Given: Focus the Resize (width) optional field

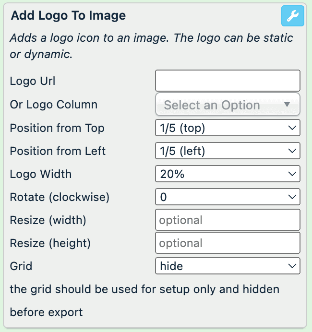Looking at the screenshot, I should click(x=228, y=220).
